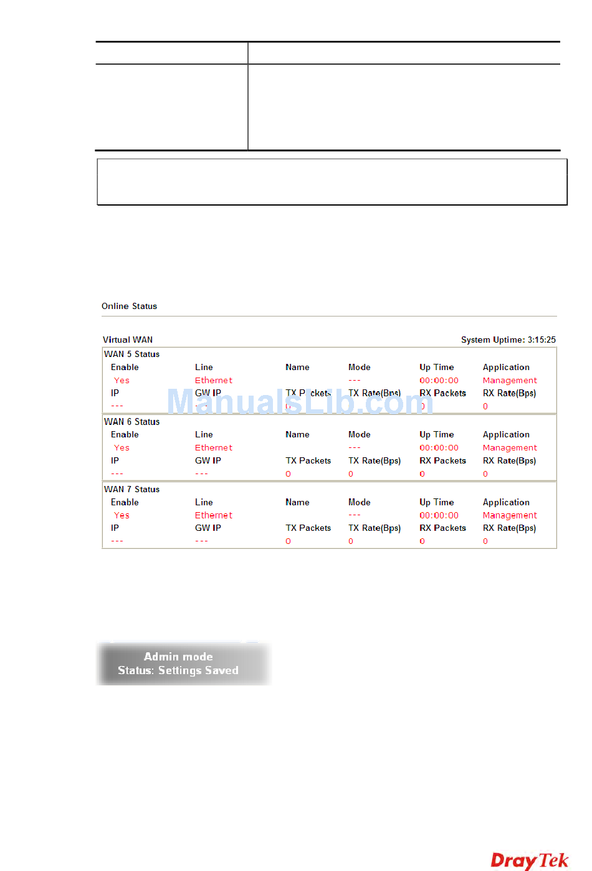Click Ethernet in the WAN 7 Line column
The width and height of the screenshot is (592, 871).
(x=214, y=515)
